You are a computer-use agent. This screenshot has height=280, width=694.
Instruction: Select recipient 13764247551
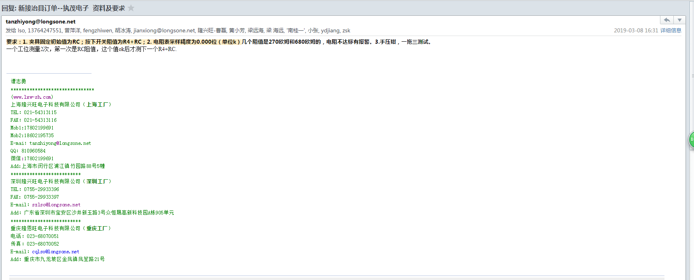[x=45, y=30]
